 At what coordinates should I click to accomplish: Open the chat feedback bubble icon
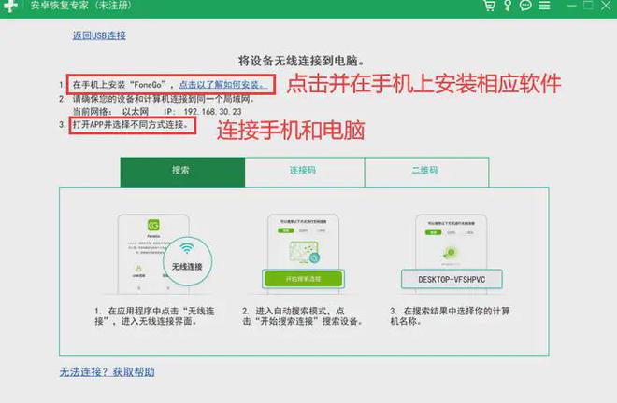click(525, 5)
